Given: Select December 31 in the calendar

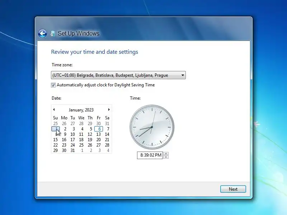Looking at the screenshot, I should [x=107, y=124].
